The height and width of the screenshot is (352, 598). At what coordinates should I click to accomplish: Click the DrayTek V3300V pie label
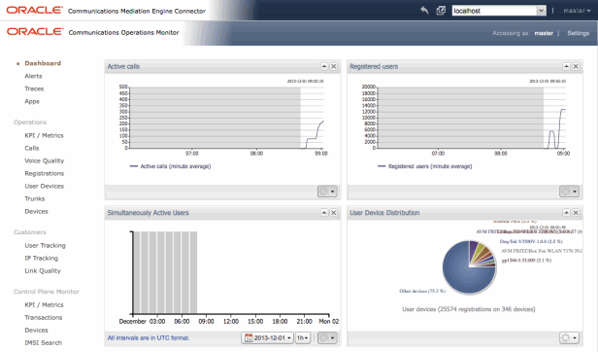pyautogui.click(x=531, y=241)
